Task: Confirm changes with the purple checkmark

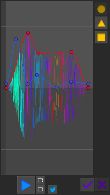Action: point(87,185)
